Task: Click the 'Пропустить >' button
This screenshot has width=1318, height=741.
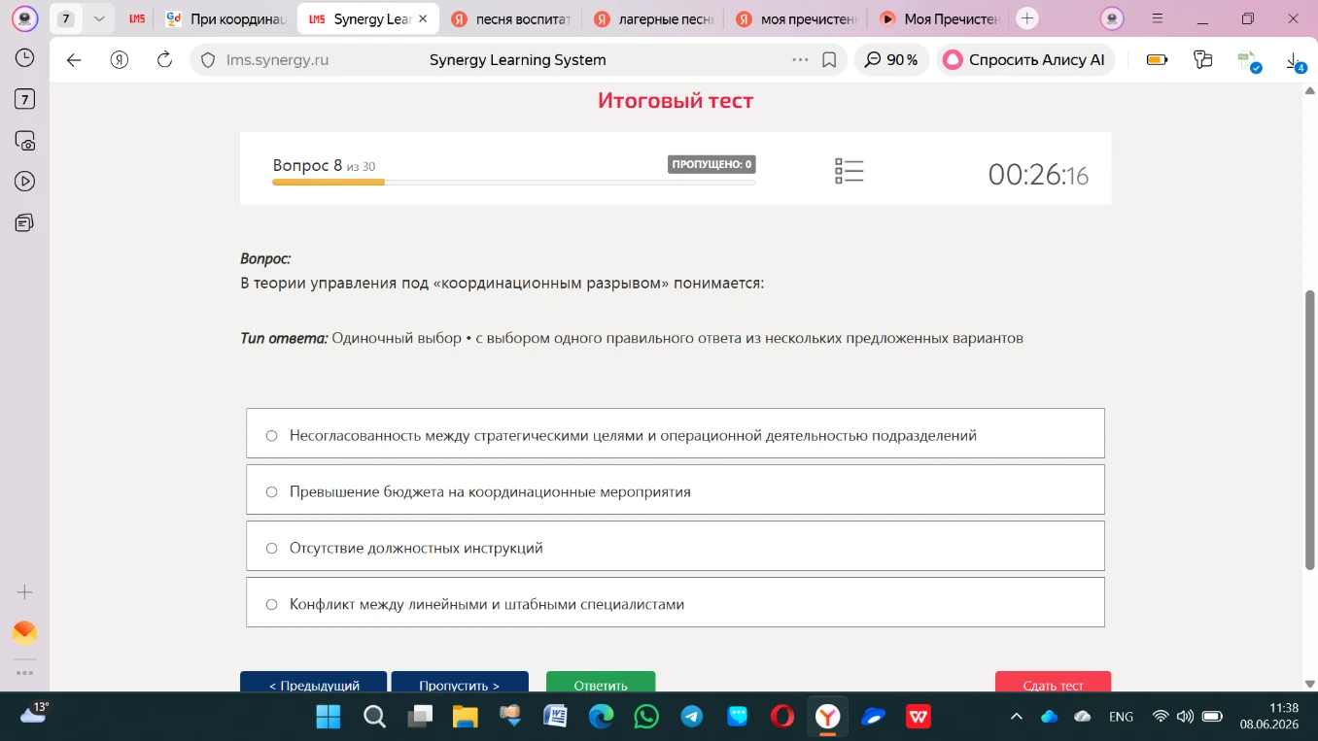Action: click(x=460, y=684)
